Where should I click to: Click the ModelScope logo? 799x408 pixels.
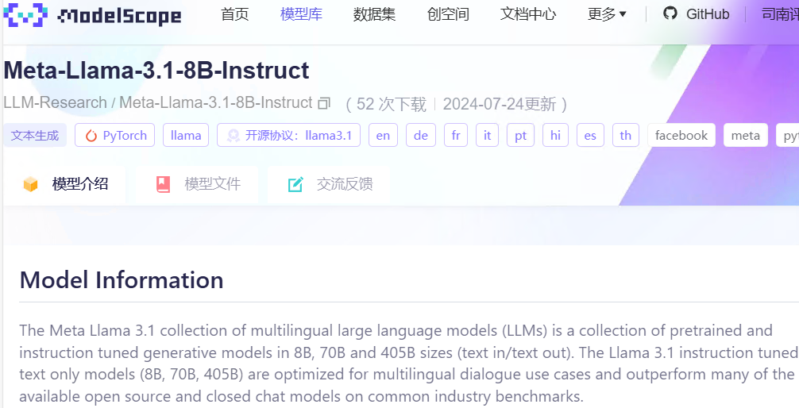(x=92, y=15)
